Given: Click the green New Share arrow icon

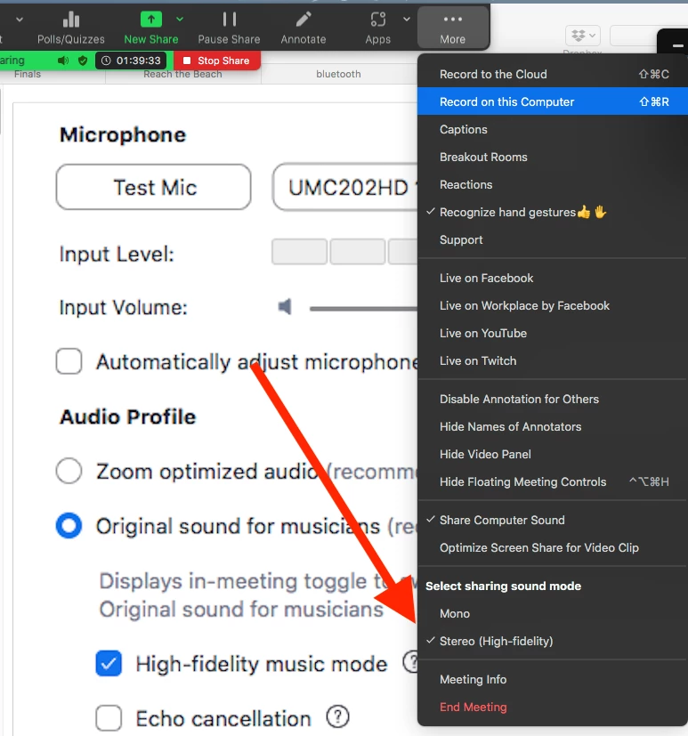Looking at the screenshot, I should point(151,20).
